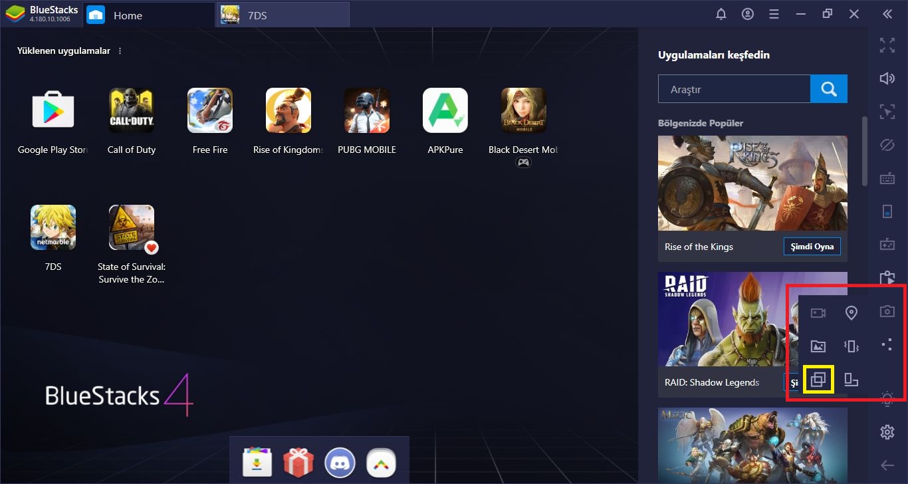The height and width of the screenshot is (484, 908).
Task: Open the BlueStacks help center dock icon
Action: click(x=381, y=463)
